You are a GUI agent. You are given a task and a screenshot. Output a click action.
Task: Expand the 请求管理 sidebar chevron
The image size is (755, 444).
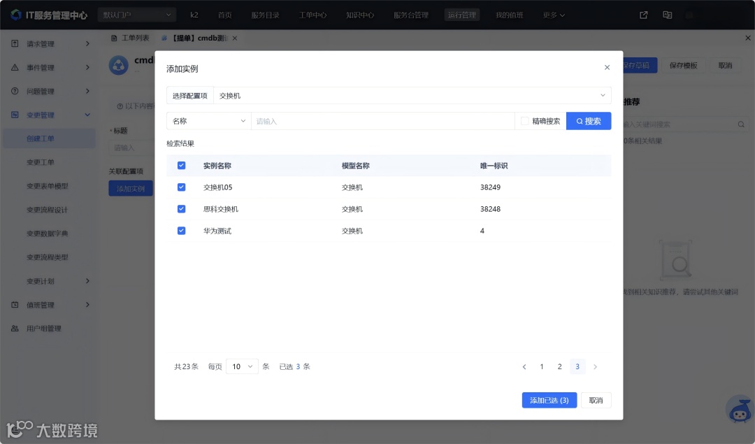(87, 44)
